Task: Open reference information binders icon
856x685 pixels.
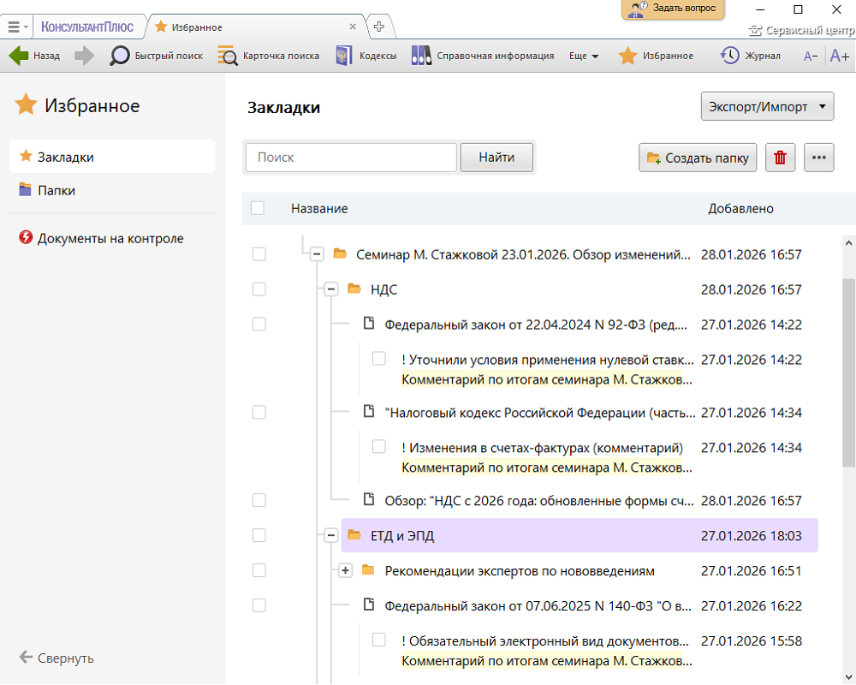Action: coord(420,56)
